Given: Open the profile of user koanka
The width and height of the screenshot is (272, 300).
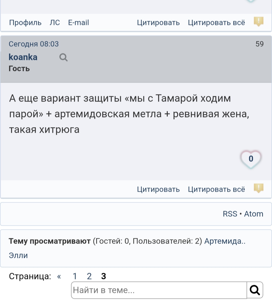Looking at the screenshot, I should point(23,57).
